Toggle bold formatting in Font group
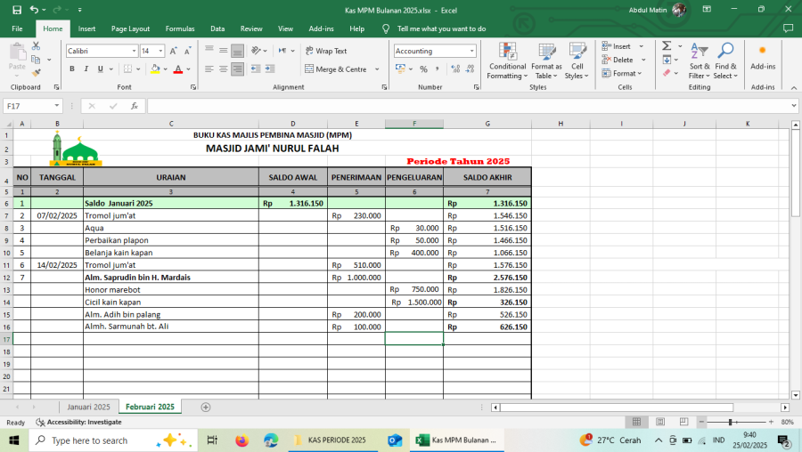This screenshot has height=452, width=802. click(72, 69)
